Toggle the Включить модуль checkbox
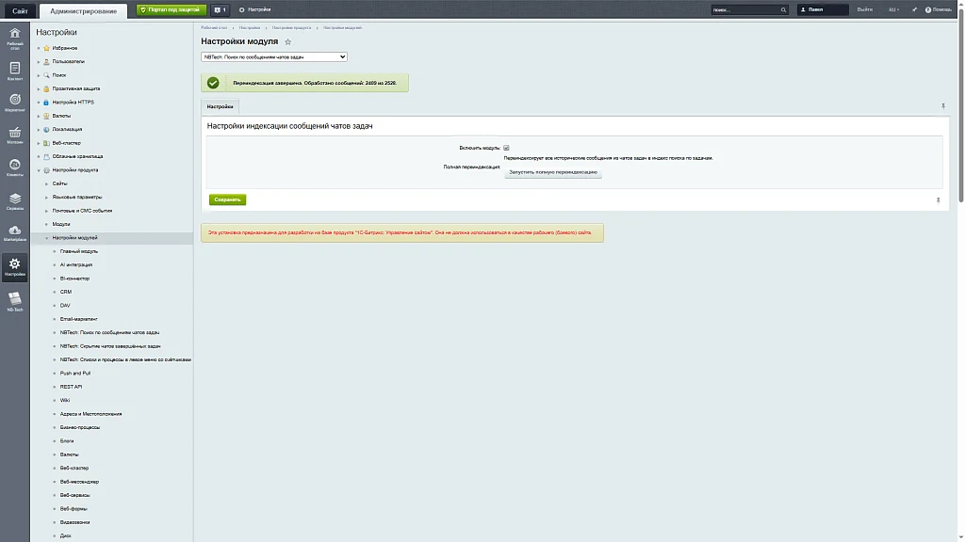Viewport: 965px width, 542px height. click(506, 148)
